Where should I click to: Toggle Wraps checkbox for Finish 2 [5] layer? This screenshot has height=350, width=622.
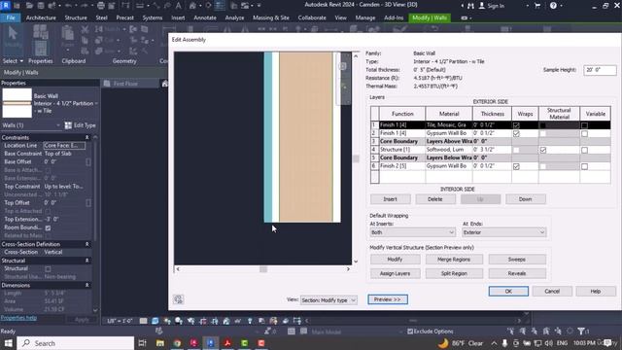click(516, 166)
